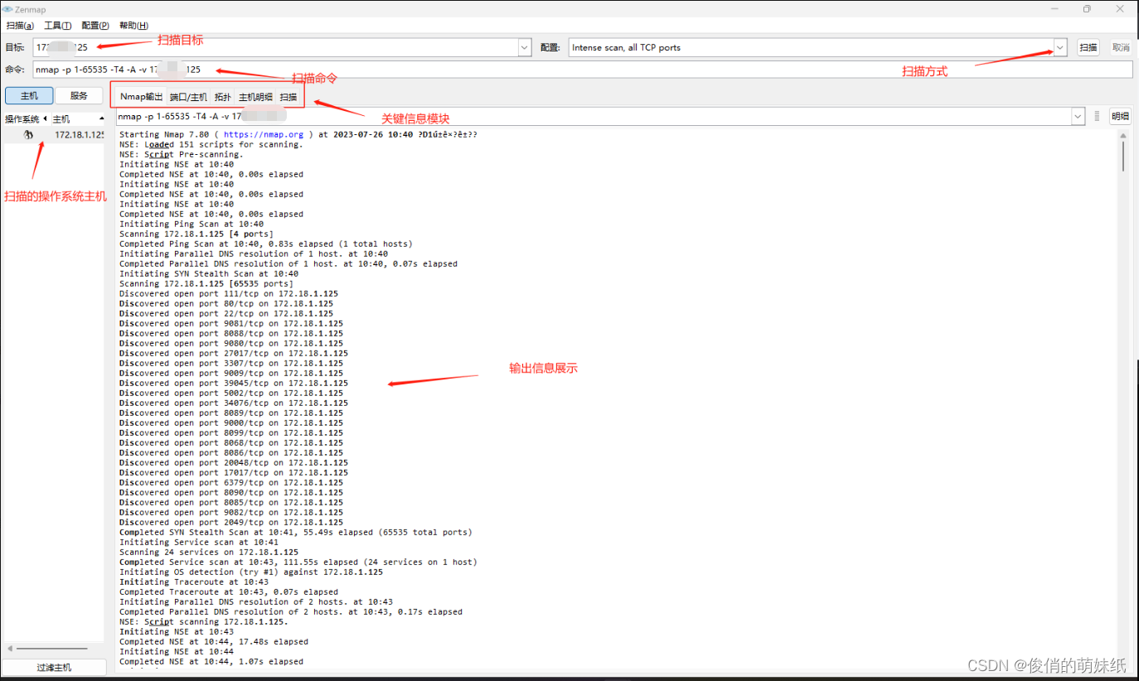Open the 扫描(a) menu

click(20, 26)
